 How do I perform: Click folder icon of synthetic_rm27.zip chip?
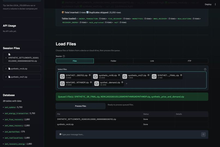point(124,76)
